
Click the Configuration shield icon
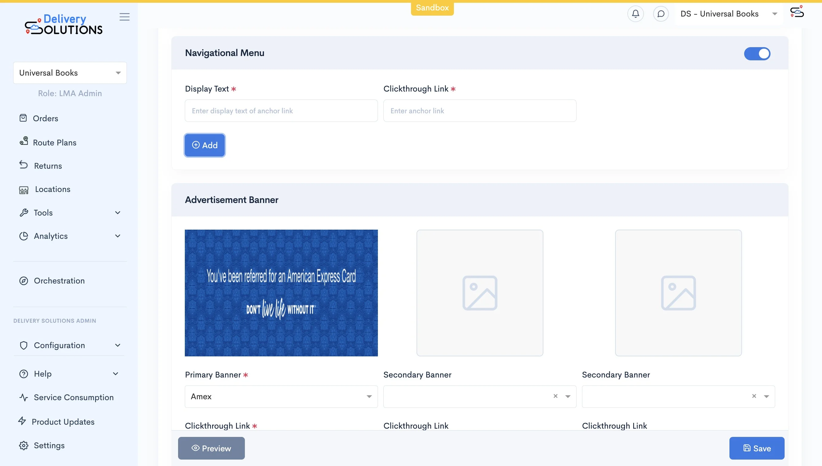tap(23, 345)
